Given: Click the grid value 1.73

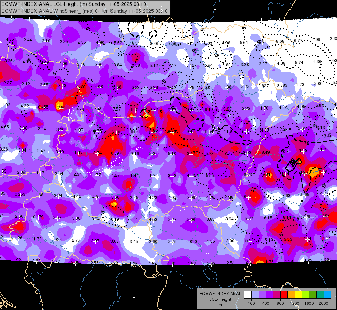Looking at the screenshot, I should [300, 84].
